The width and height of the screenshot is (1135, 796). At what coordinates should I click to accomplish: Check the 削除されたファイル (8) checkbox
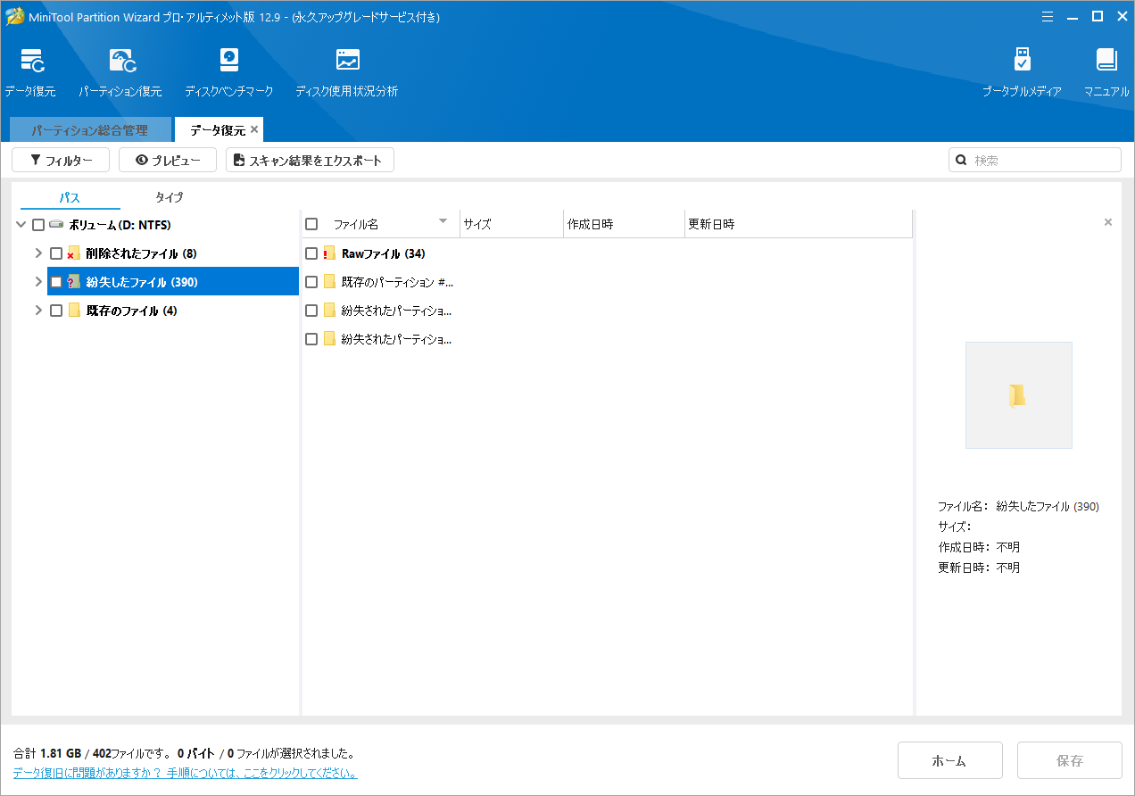click(56, 253)
